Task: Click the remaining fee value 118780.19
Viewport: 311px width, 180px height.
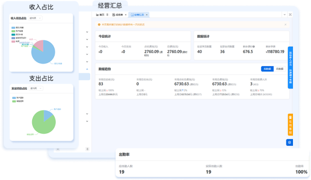Action: click(x=275, y=52)
